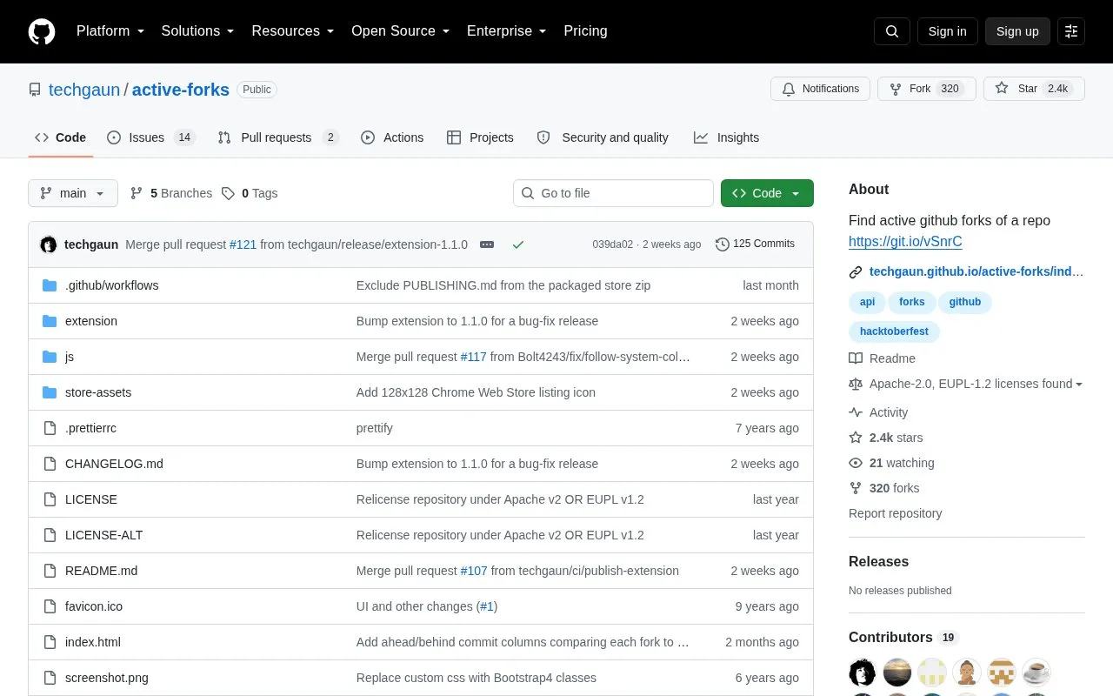Open the Pricing menu item
The image size is (1113, 696).
pyautogui.click(x=585, y=31)
